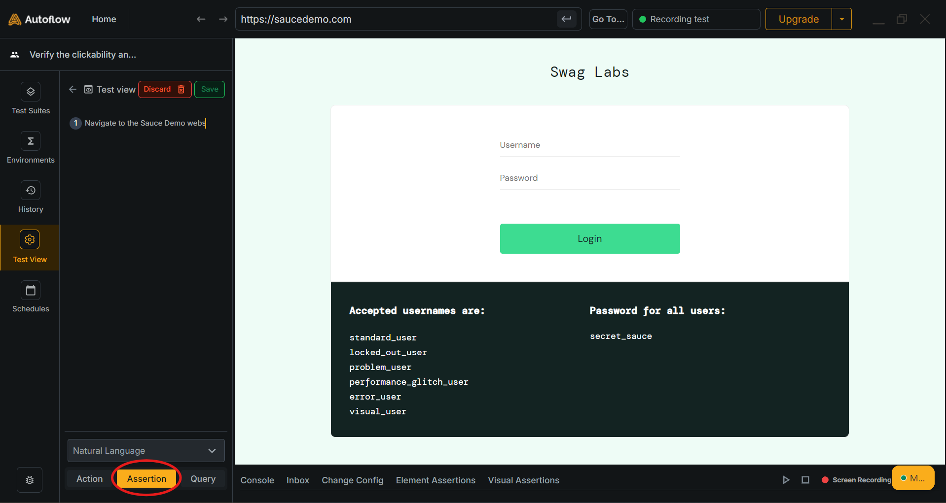Open the Schedules sidebar icon

(x=31, y=290)
